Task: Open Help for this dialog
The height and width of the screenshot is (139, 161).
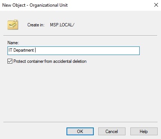Action: tap(144, 131)
